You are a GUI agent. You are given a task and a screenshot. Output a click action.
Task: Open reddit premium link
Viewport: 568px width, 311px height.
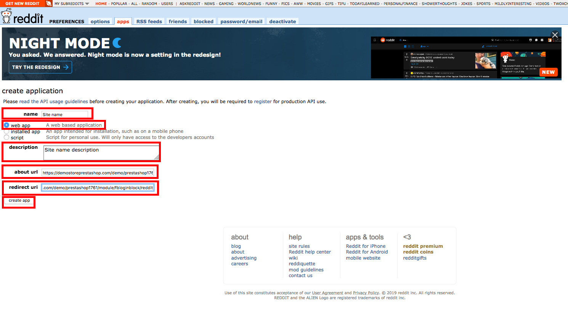(423, 246)
